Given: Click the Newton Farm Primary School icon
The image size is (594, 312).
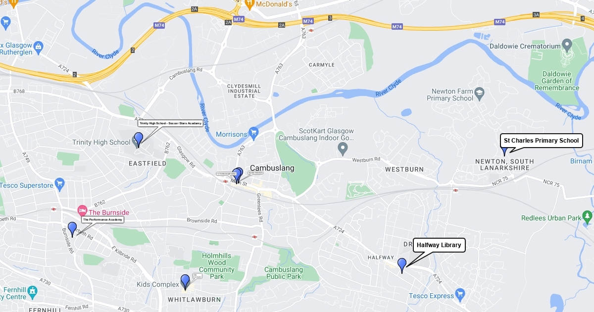Looking at the screenshot, I should pyautogui.click(x=479, y=93).
